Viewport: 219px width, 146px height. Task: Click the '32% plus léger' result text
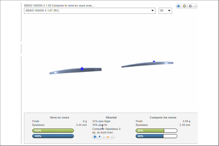(x=102, y=121)
